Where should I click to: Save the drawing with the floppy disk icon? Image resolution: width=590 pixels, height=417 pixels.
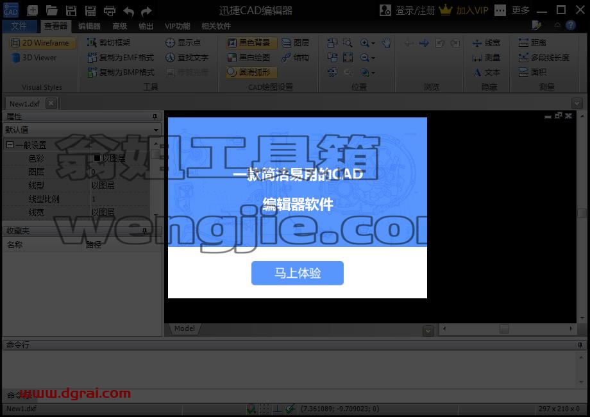[71, 10]
